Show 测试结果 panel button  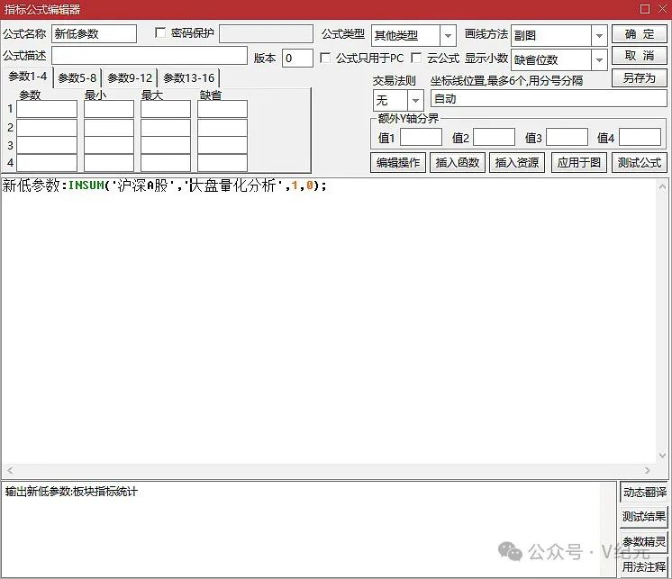tap(644, 517)
